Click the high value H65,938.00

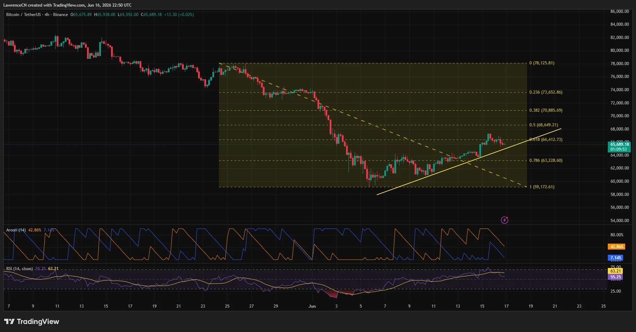point(105,15)
